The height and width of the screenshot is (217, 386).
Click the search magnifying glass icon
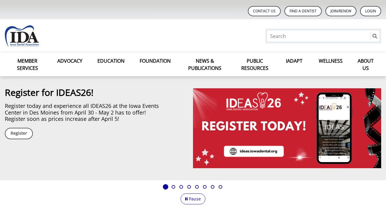375,36
